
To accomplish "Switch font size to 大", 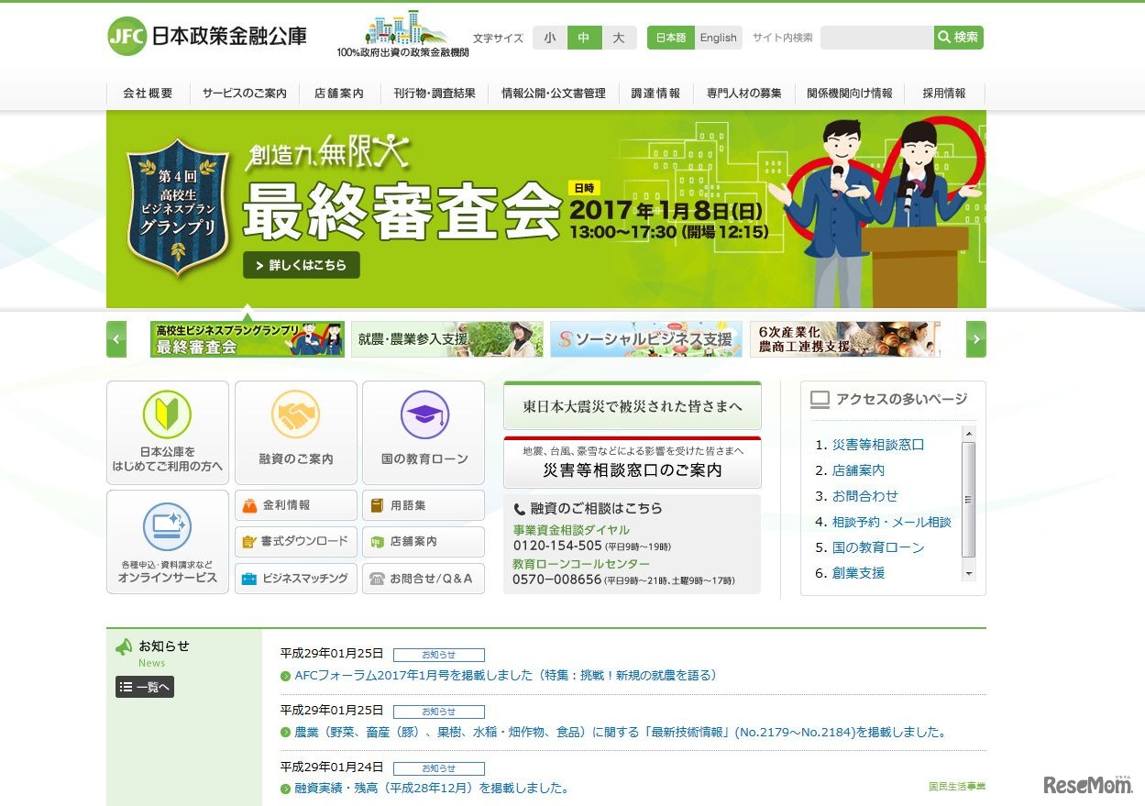I will pyautogui.click(x=619, y=38).
